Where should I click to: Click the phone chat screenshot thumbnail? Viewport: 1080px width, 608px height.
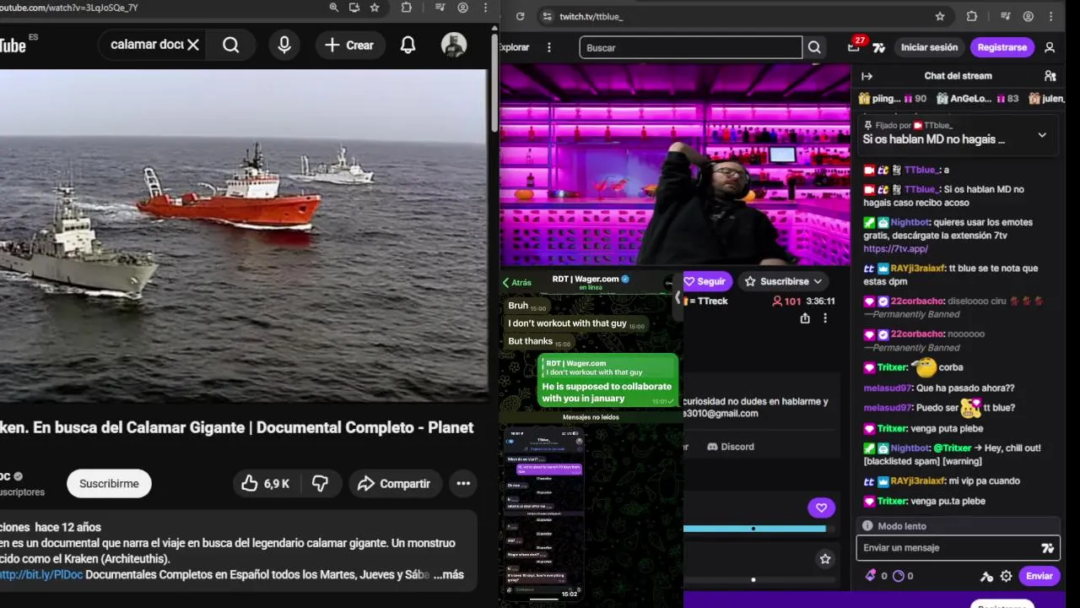(544, 513)
